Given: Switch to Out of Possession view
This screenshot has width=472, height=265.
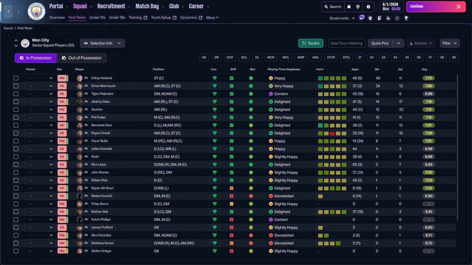Looking at the screenshot, I should (x=81, y=58).
